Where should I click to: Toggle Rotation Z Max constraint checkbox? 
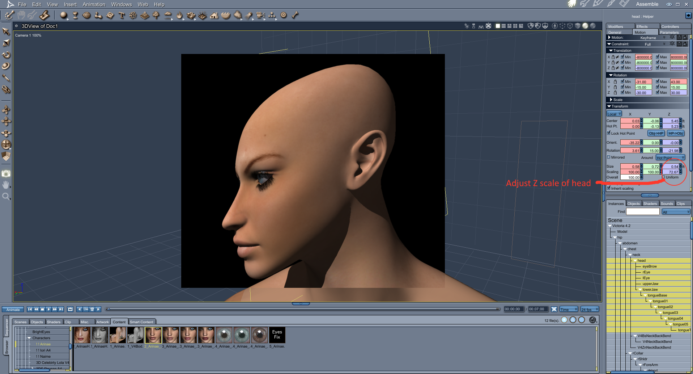pyautogui.click(x=658, y=92)
